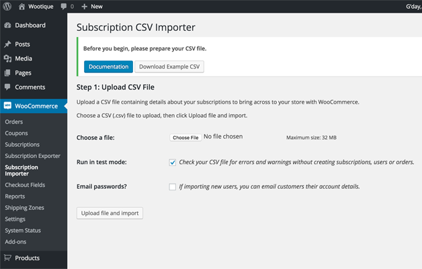This screenshot has height=269, width=422.
Task: Go to the Shipping Zones submenu item
Action: (24, 208)
